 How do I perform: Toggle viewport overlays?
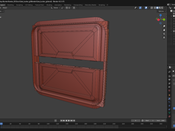[x=146, y=8]
